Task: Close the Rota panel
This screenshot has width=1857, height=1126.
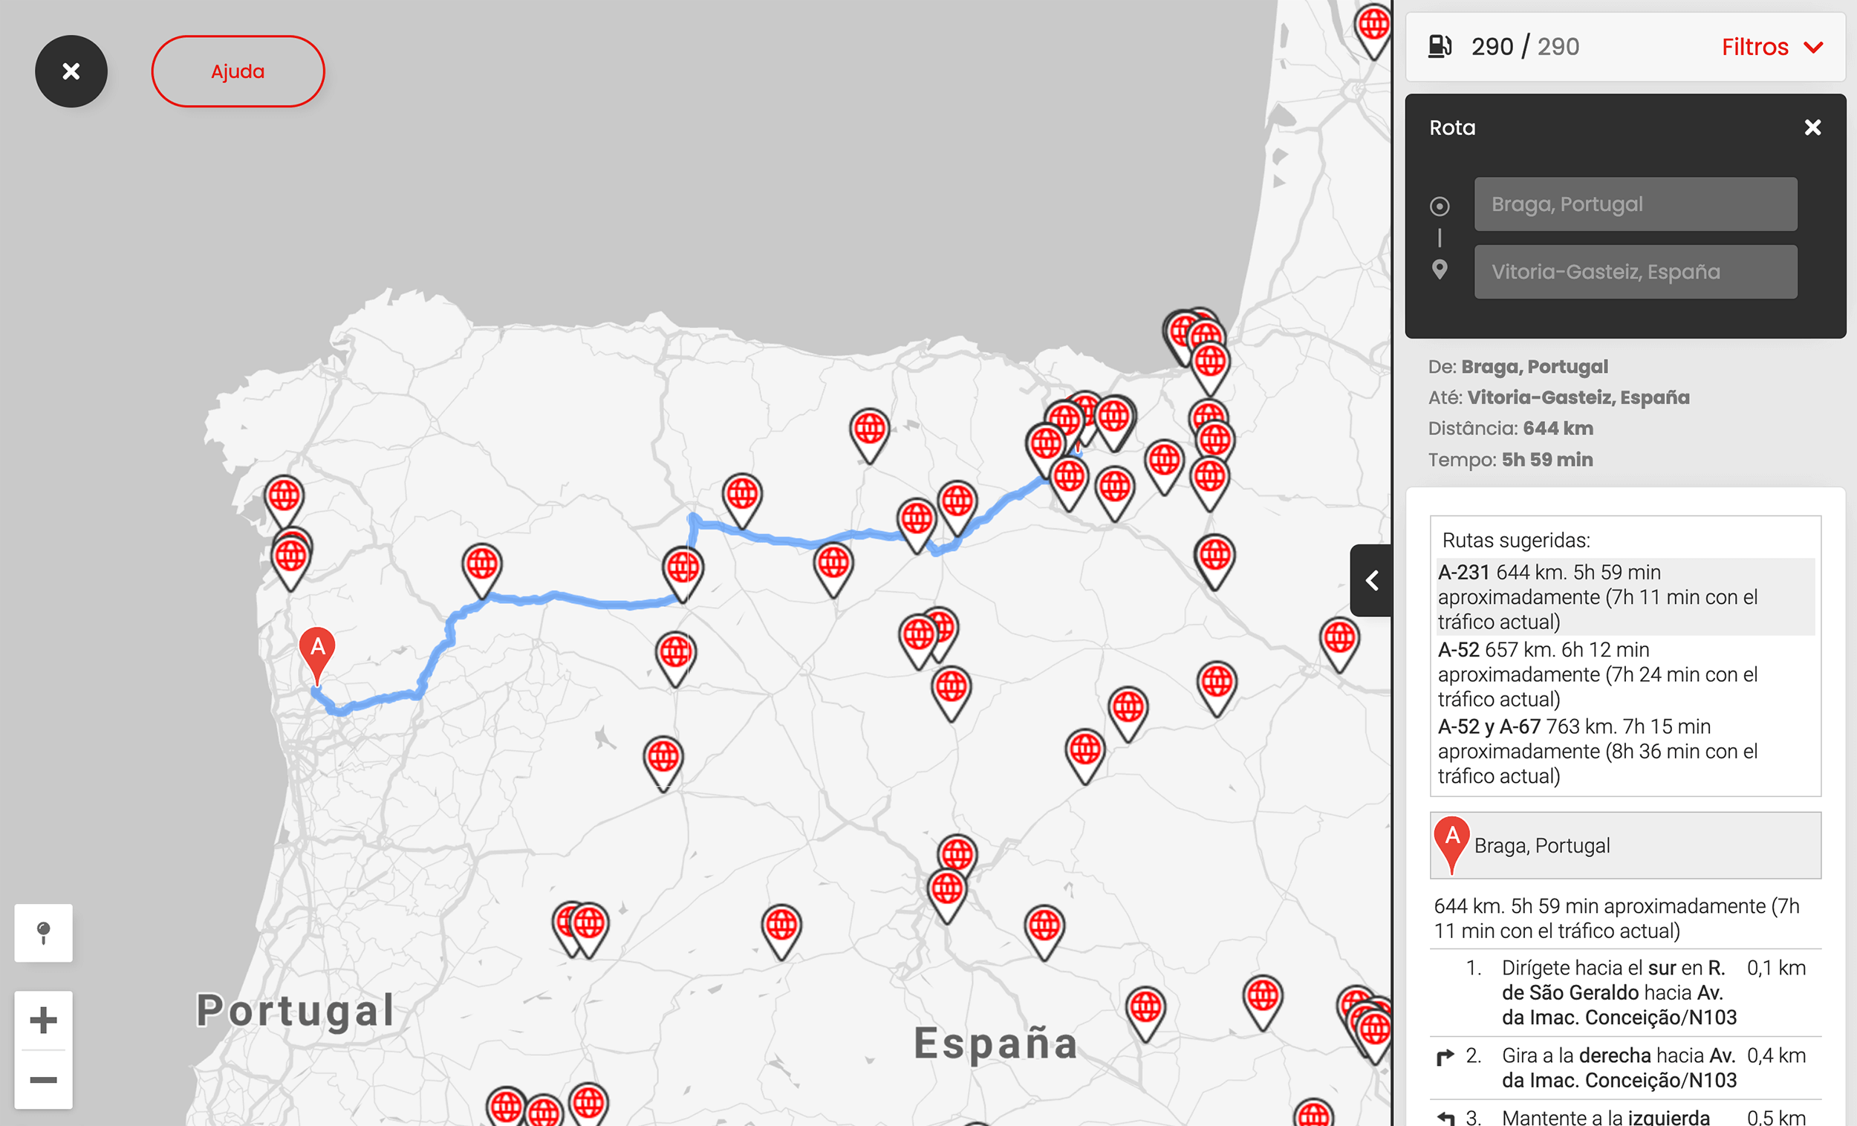Action: [1812, 127]
